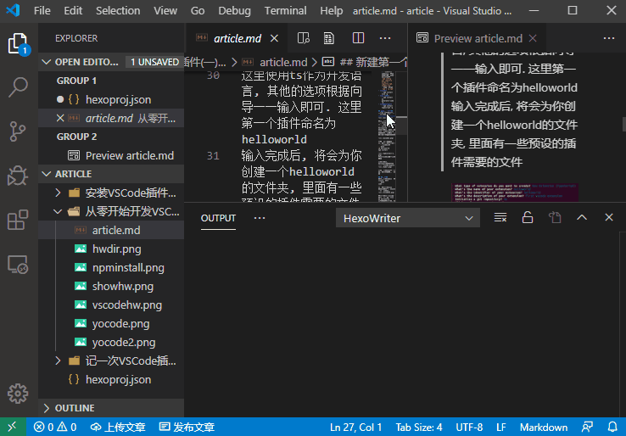Viewport: 626px width, 436px height.
Task: Open the Go menu
Action: coord(198,11)
